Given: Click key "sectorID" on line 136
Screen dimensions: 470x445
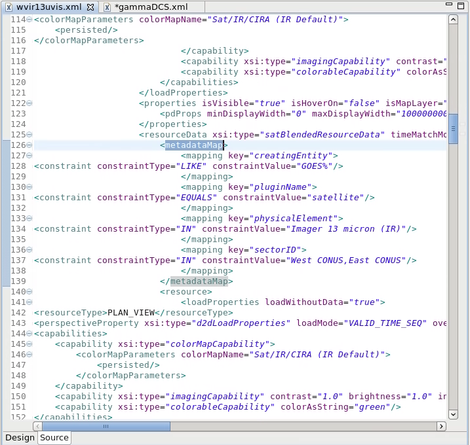Looking at the screenshot, I should [275, 250].
